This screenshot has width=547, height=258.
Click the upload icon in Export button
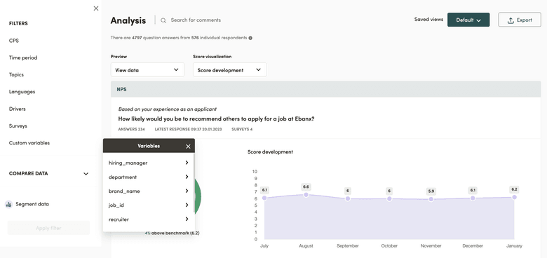click(x=511, y=20)
